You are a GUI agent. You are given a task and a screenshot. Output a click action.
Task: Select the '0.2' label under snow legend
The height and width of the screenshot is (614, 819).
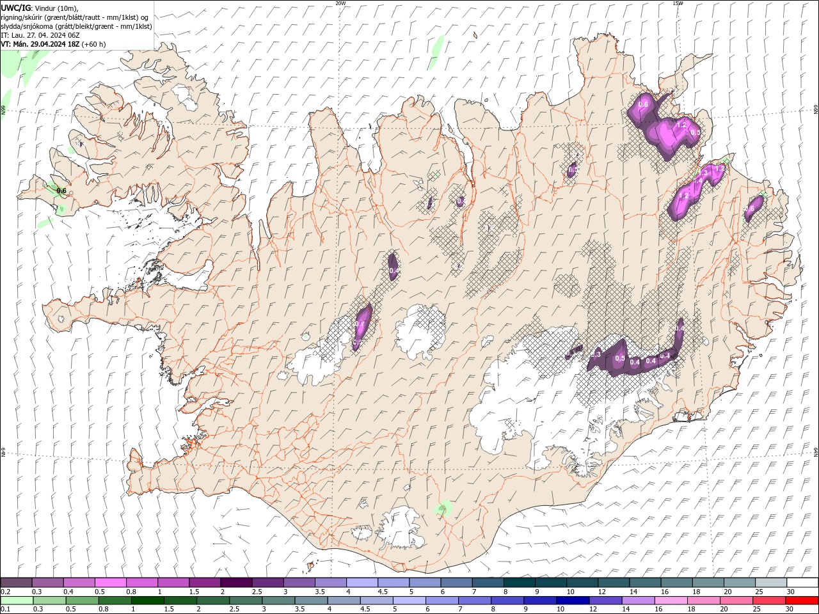pos(6,592)
